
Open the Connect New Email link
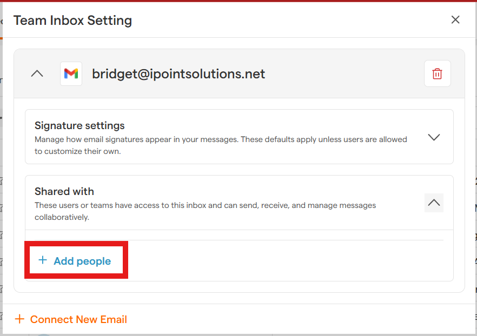[78, 319]
